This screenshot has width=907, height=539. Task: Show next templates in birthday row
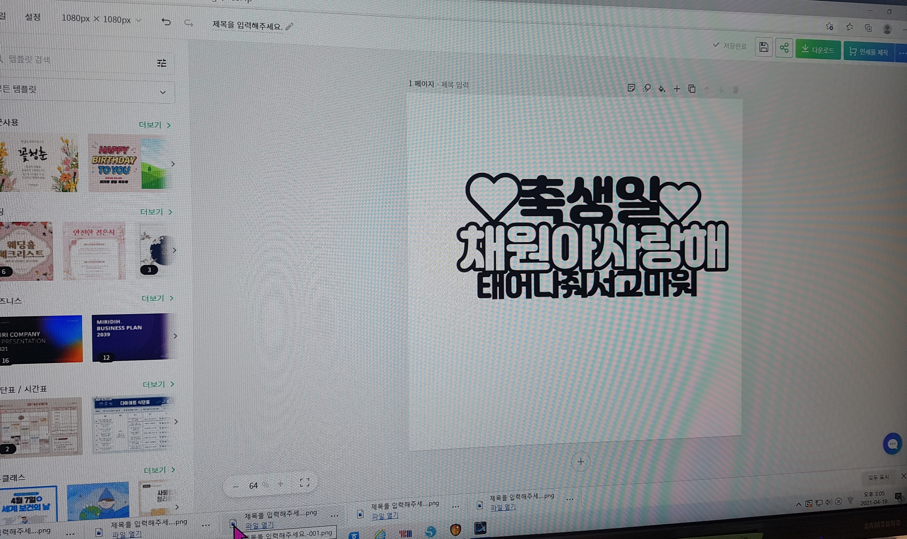coord(173,164)
